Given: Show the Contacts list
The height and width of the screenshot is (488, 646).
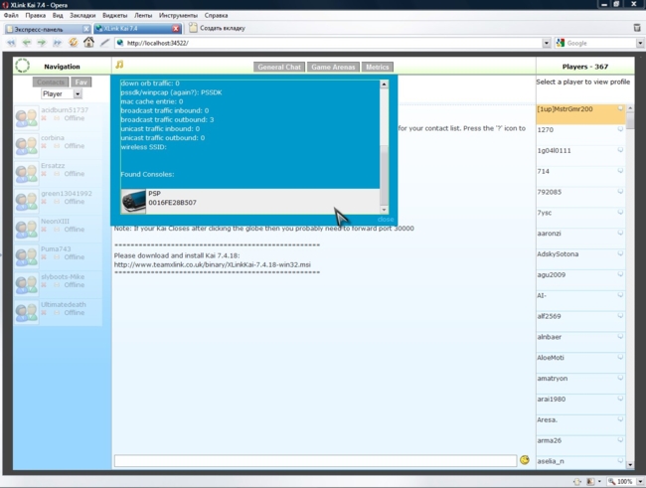Looking at the screenshot, I should pos(51,82).
